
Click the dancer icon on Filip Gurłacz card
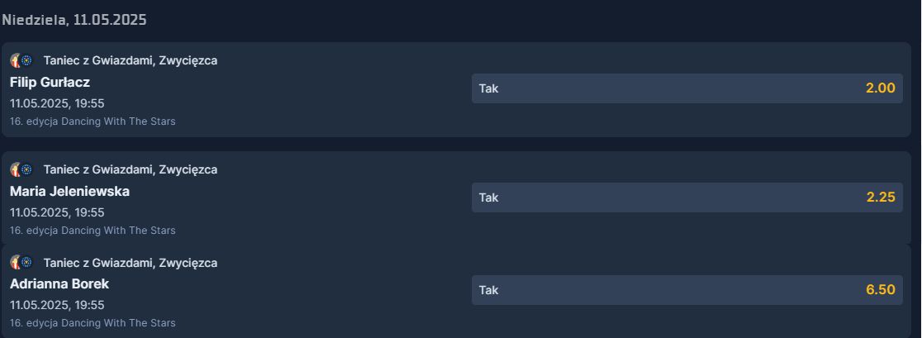pyautogui.click(x=16, y=60)
